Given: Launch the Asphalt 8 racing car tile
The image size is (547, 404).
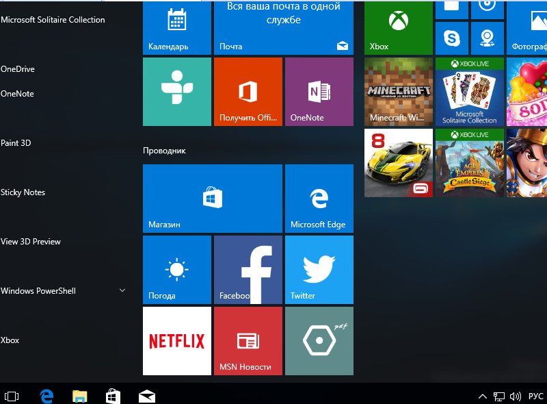Looking at the screenshot, I should (x=399, y=163).
